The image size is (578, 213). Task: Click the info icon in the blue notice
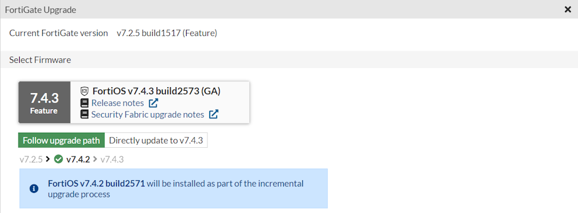34,188
